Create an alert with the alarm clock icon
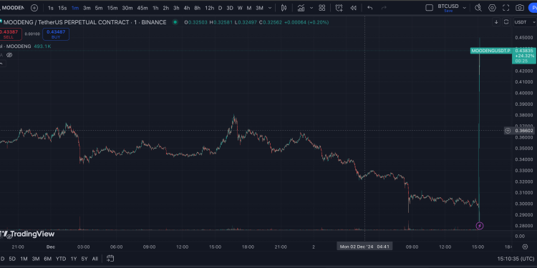Viewport: 537px width, 268px height. click(339, 8)
